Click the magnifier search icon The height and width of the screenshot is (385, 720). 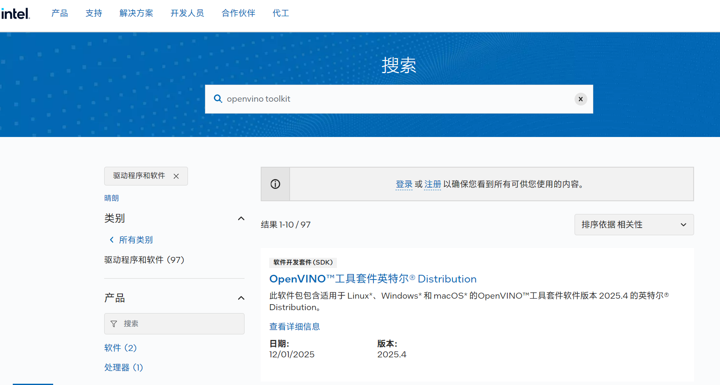(218, 99)
